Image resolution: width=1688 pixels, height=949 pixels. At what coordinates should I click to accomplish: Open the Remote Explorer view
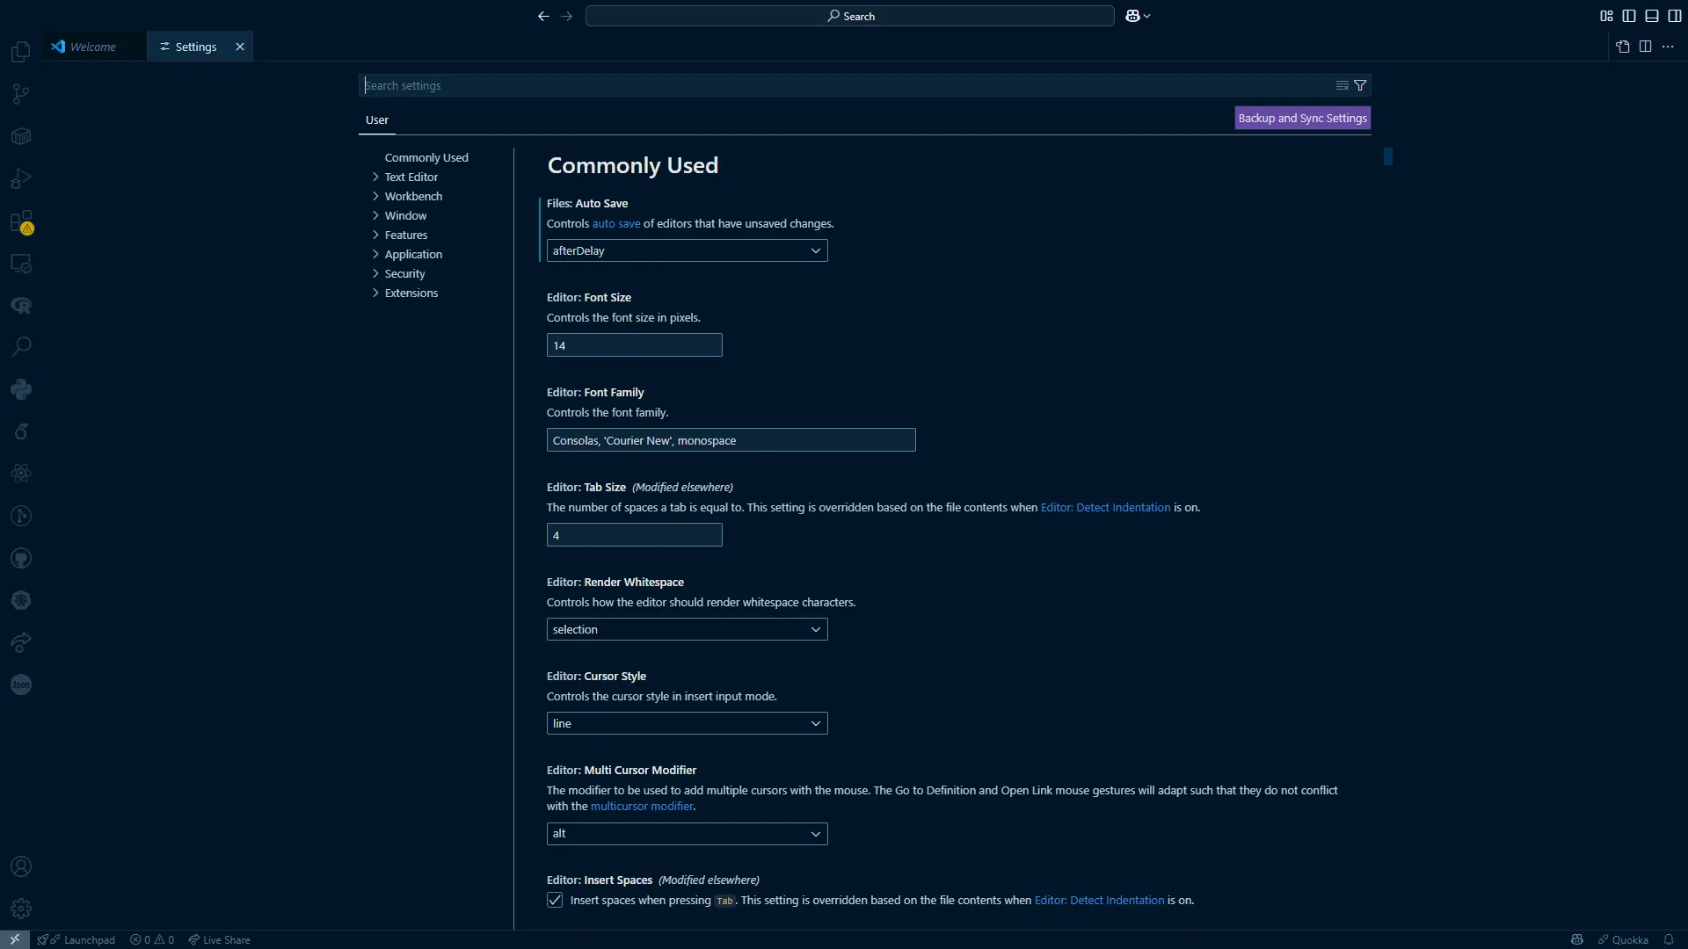coord(19,263)
